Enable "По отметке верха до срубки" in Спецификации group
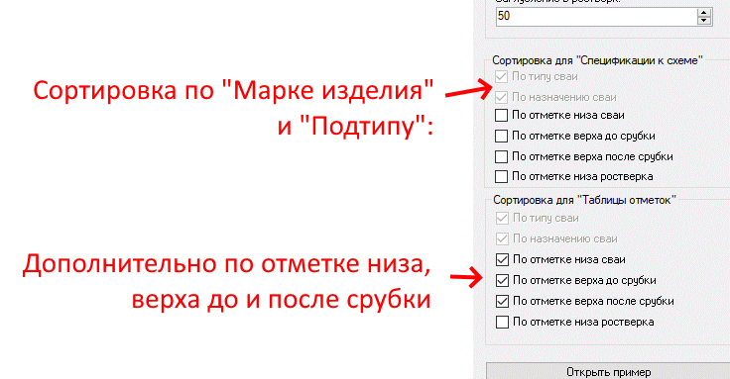The height and width of the screenshot is (379, 730). (501, 137)
